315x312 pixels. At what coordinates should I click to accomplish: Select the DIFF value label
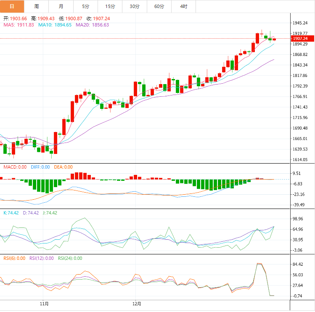pyautogui.click(x=40, y=167)
